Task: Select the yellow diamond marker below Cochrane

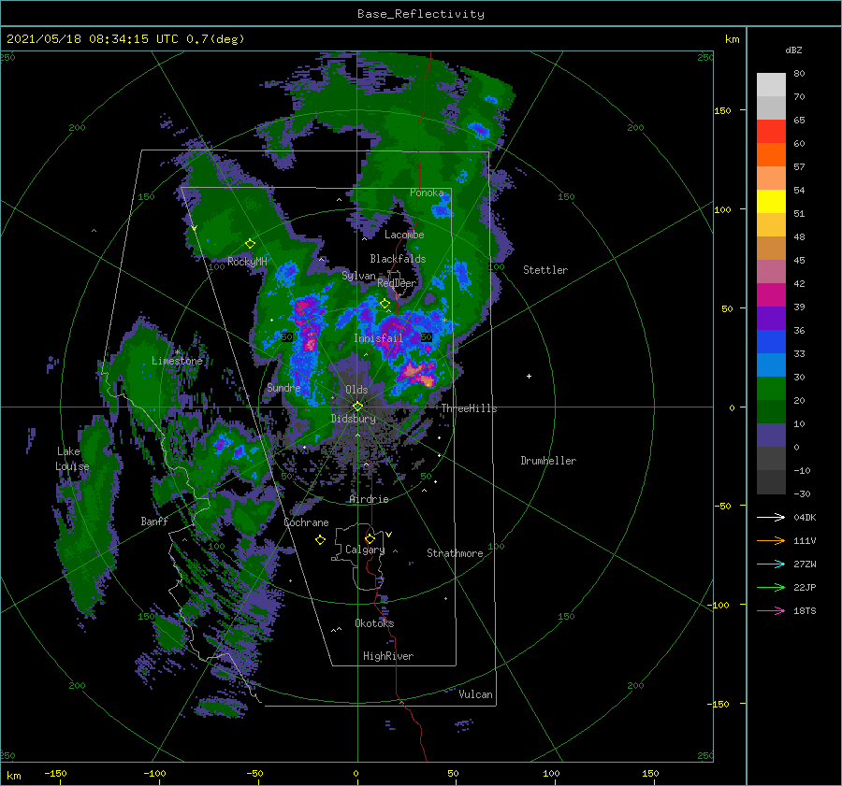Action: (320, 540)
